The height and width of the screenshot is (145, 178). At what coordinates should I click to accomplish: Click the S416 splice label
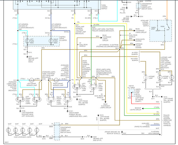163,86
